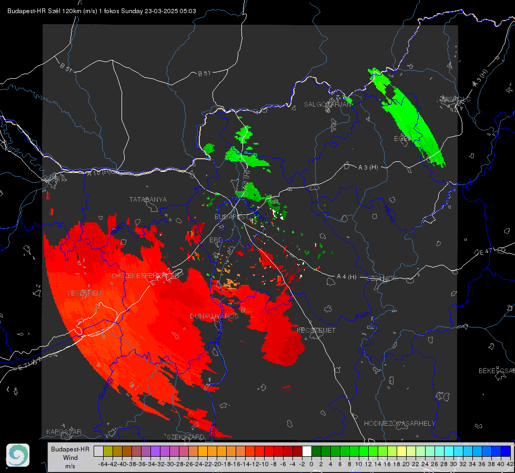Click the EGER city label
This screenshot has width=515, height=473.
point(402,139)
